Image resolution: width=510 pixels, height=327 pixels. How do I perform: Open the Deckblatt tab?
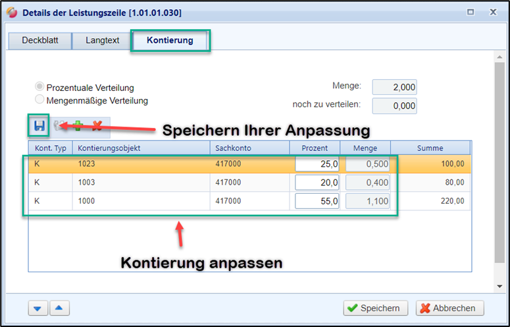point(40,41)
